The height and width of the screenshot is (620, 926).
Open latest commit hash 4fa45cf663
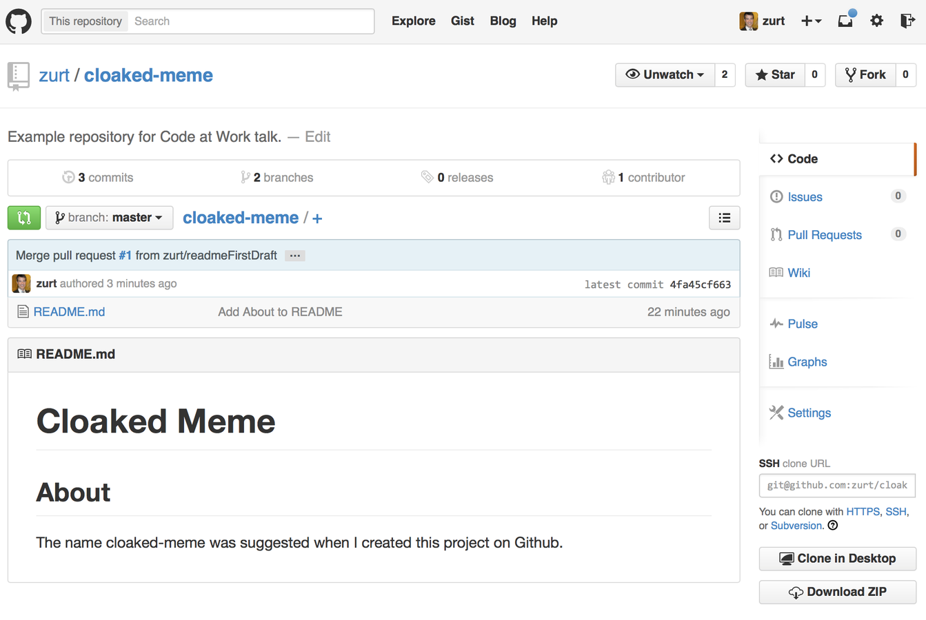[700, 285]
